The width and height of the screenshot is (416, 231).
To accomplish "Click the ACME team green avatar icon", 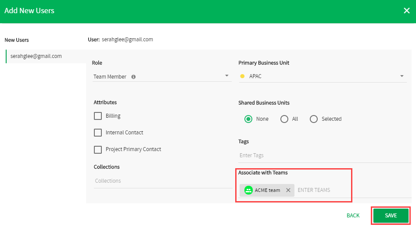I will [x=248, y=190].
